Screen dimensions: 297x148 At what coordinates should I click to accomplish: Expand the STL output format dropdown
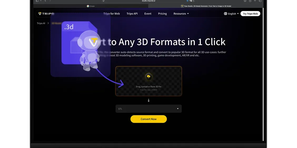coord(148,109)
